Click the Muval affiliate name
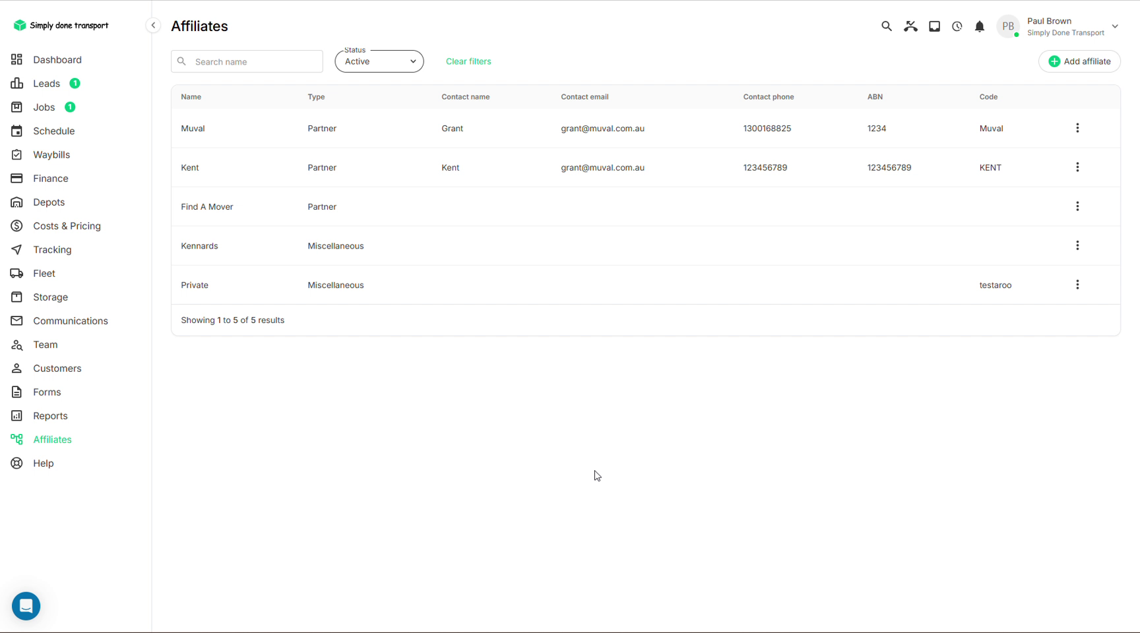This screenshot has height=633, width=1140. 193,129
